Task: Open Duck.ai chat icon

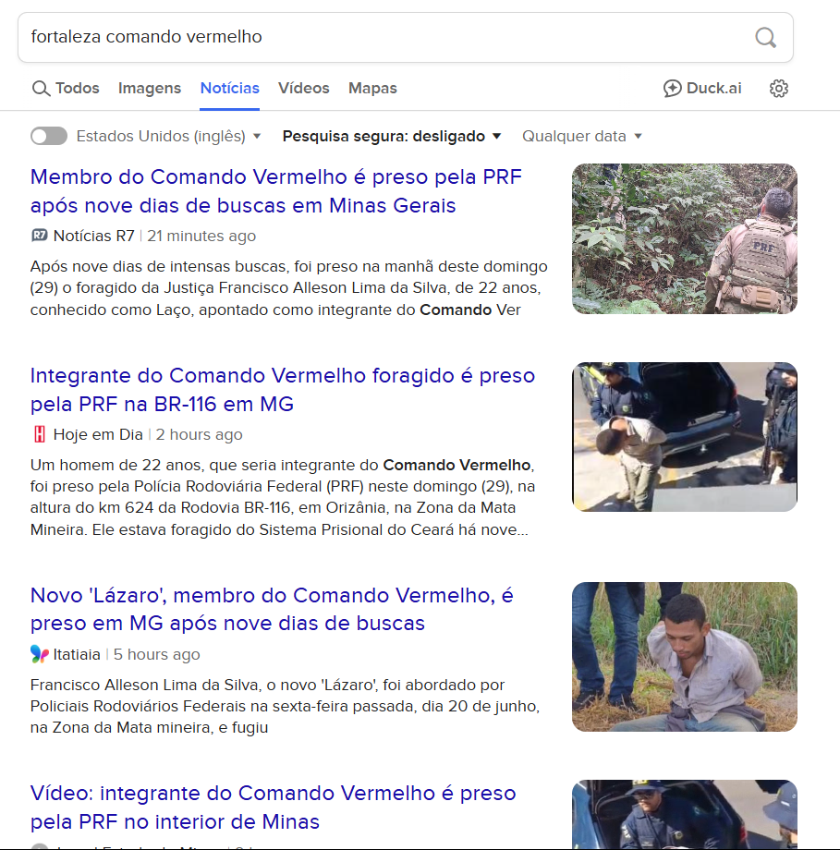Action: coord(672,89)
